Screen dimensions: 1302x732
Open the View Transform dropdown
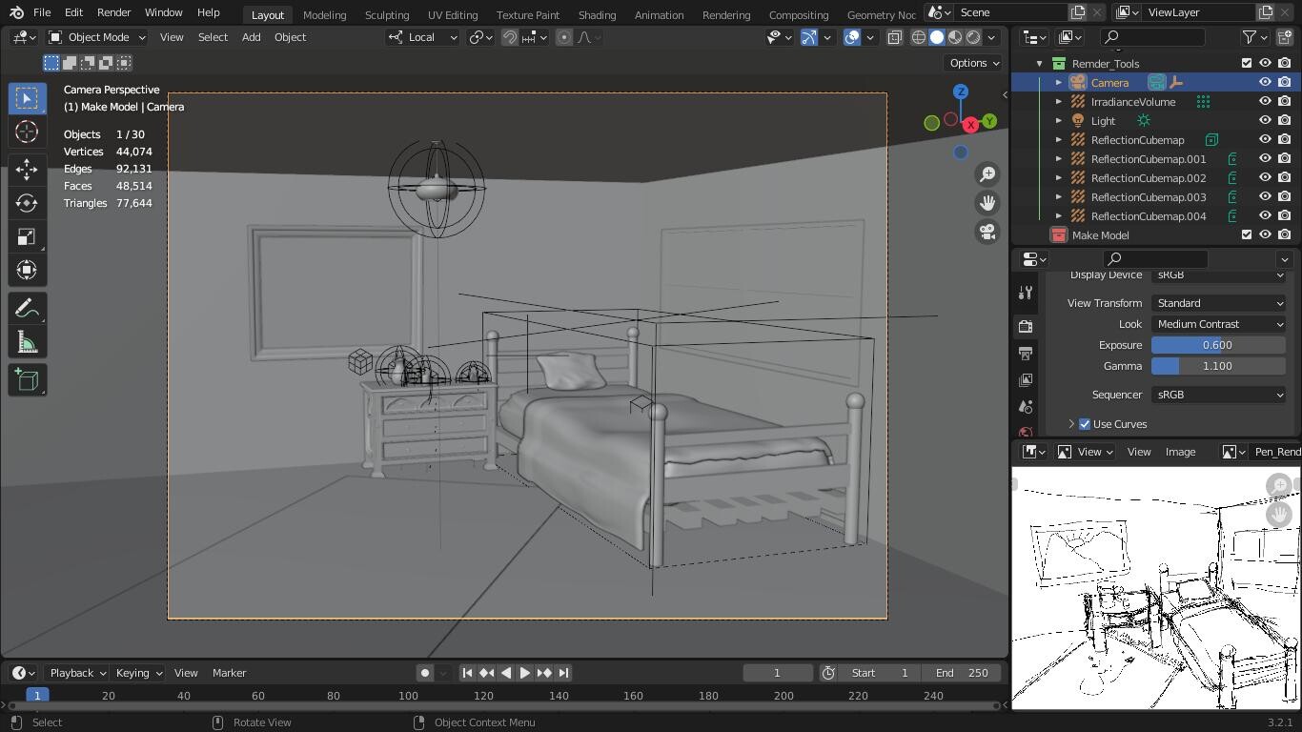click(x=1218, y=303)
